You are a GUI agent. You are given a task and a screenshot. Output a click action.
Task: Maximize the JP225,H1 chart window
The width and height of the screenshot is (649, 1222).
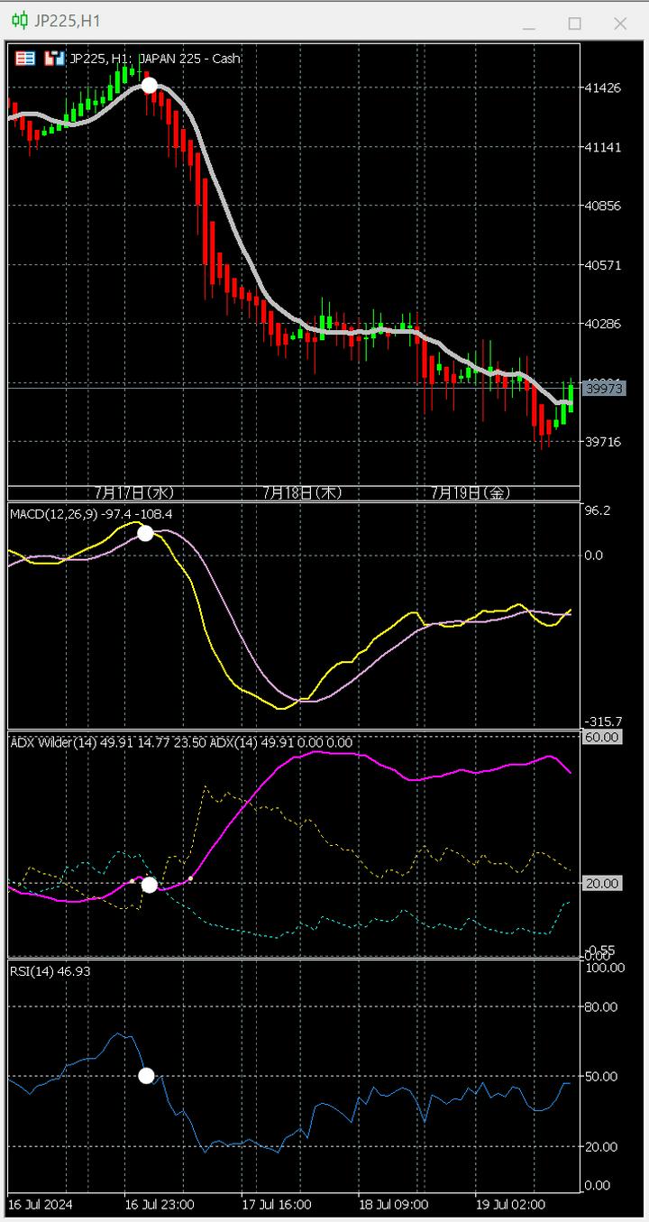click(x=574, y=23)
